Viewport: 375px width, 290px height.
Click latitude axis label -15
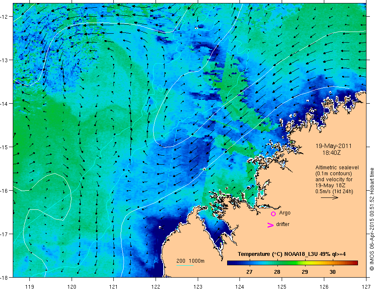[4, 147]
